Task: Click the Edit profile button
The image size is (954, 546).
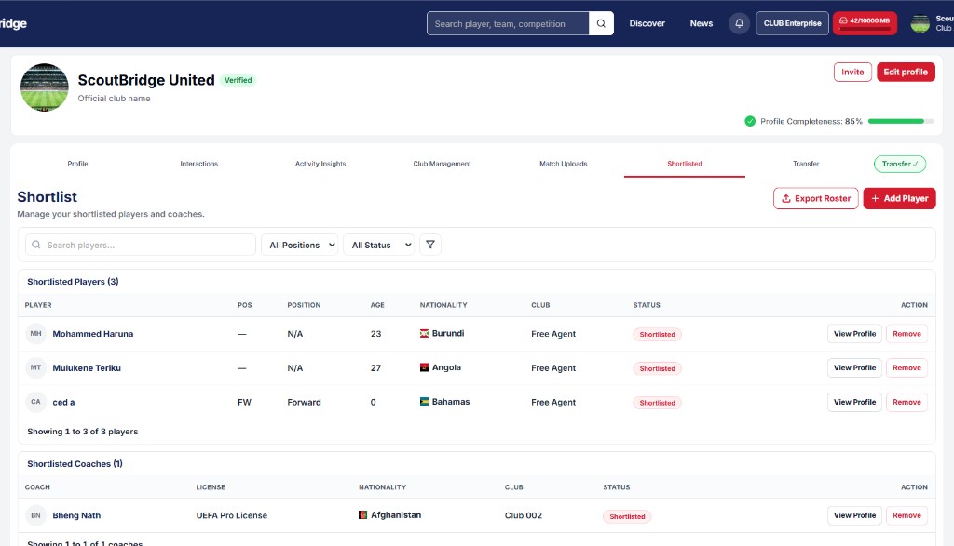Action: tap(906, 72)
